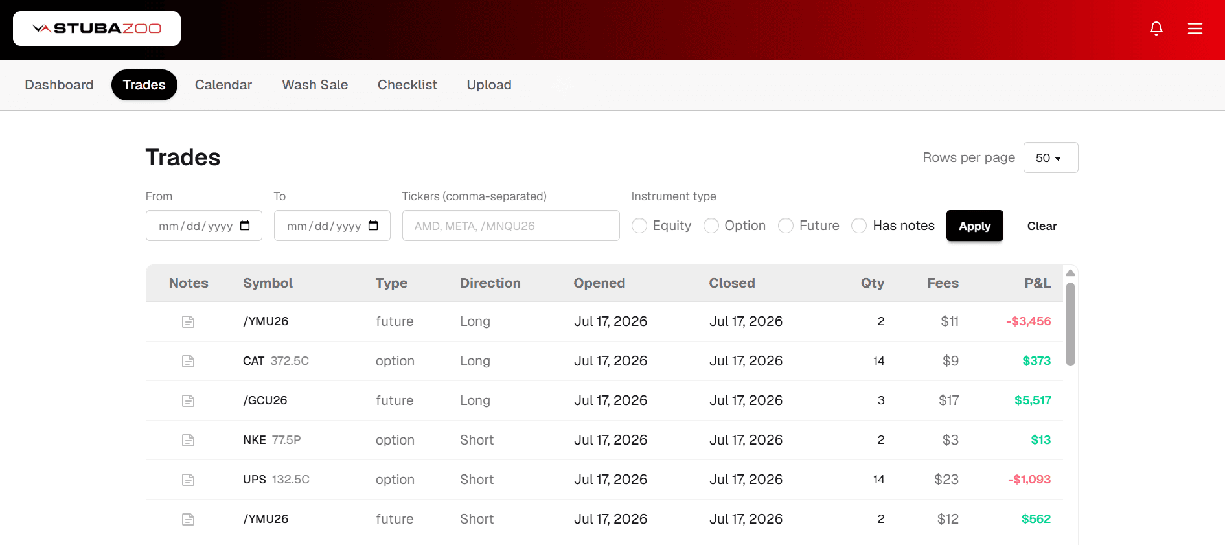
Task: Open the Wash Sale tab
Action: (x=315, y=85)
